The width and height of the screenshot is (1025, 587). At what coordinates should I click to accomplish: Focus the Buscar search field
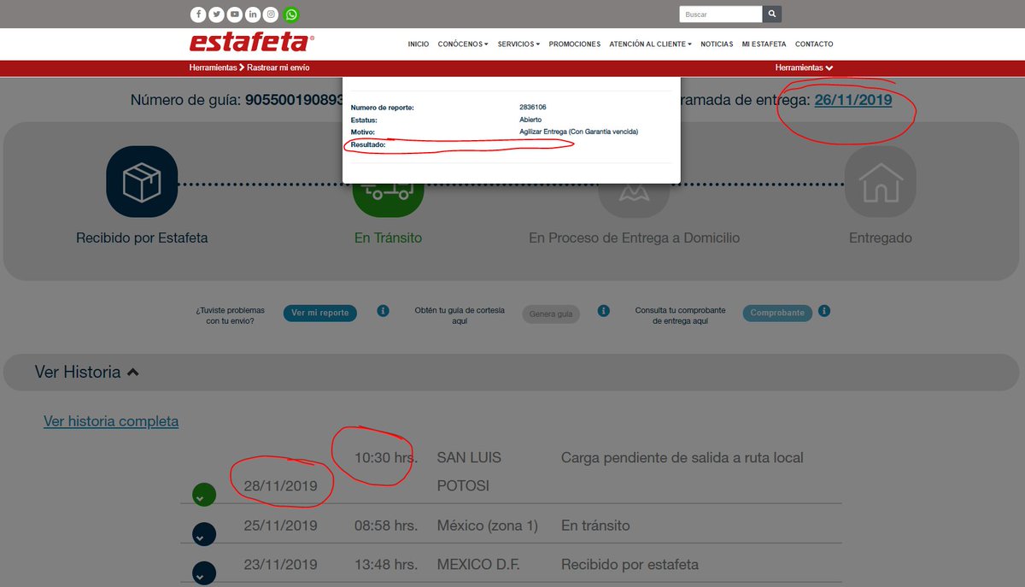720,15
